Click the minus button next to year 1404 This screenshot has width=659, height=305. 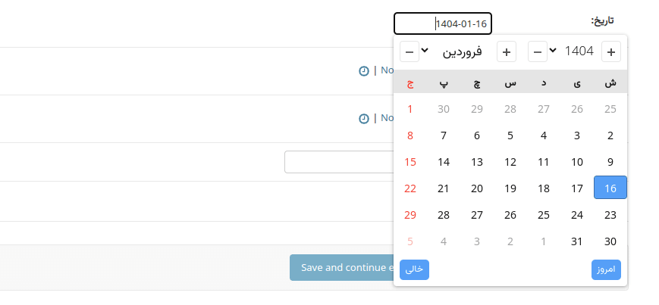(537, 52)
